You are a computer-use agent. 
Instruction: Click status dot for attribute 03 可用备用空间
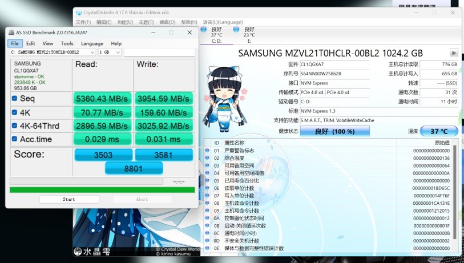click(x=207, y=165)
